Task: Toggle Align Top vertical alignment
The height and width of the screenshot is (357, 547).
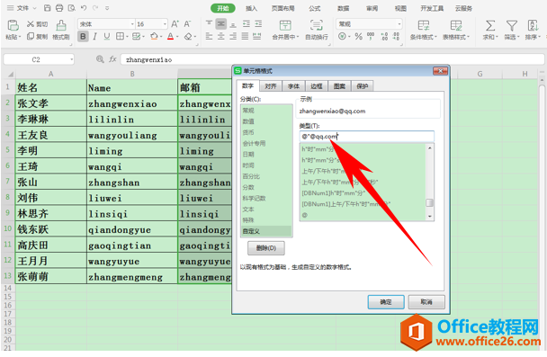Action: point(209,23)
